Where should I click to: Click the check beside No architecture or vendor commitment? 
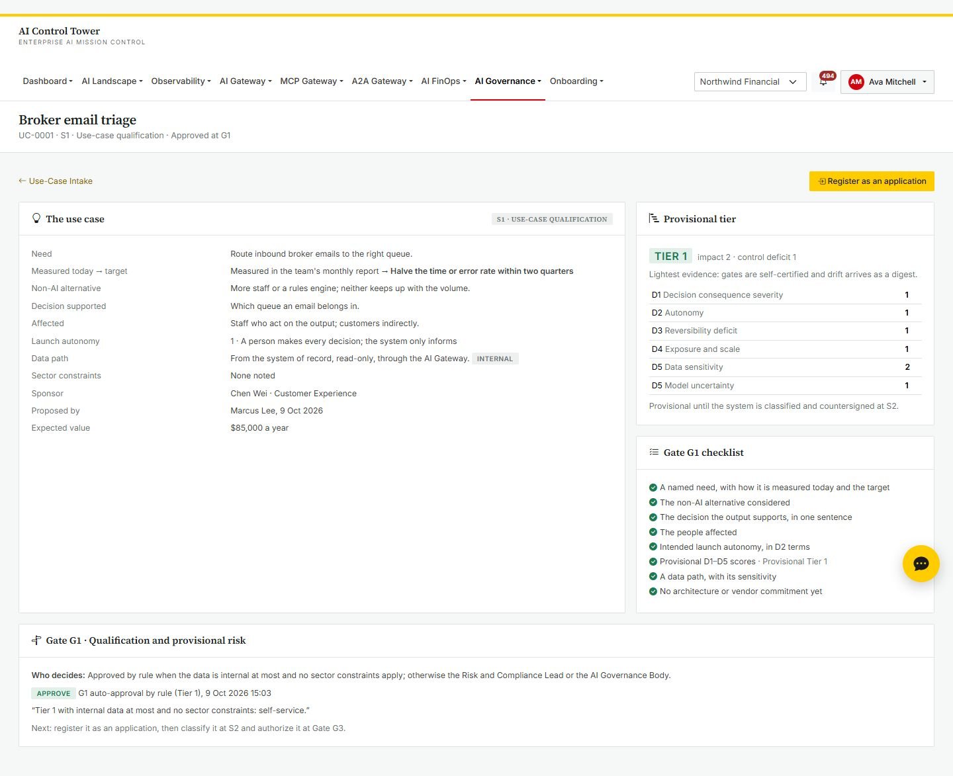pos(653,591)
